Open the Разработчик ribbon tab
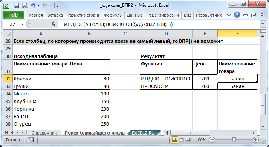Image resolution: width=269 pixels, height=147 pixels. [x=209, y=15]
